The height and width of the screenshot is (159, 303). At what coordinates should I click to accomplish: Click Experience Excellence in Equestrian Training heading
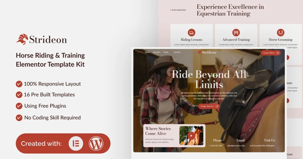[230, 10]
